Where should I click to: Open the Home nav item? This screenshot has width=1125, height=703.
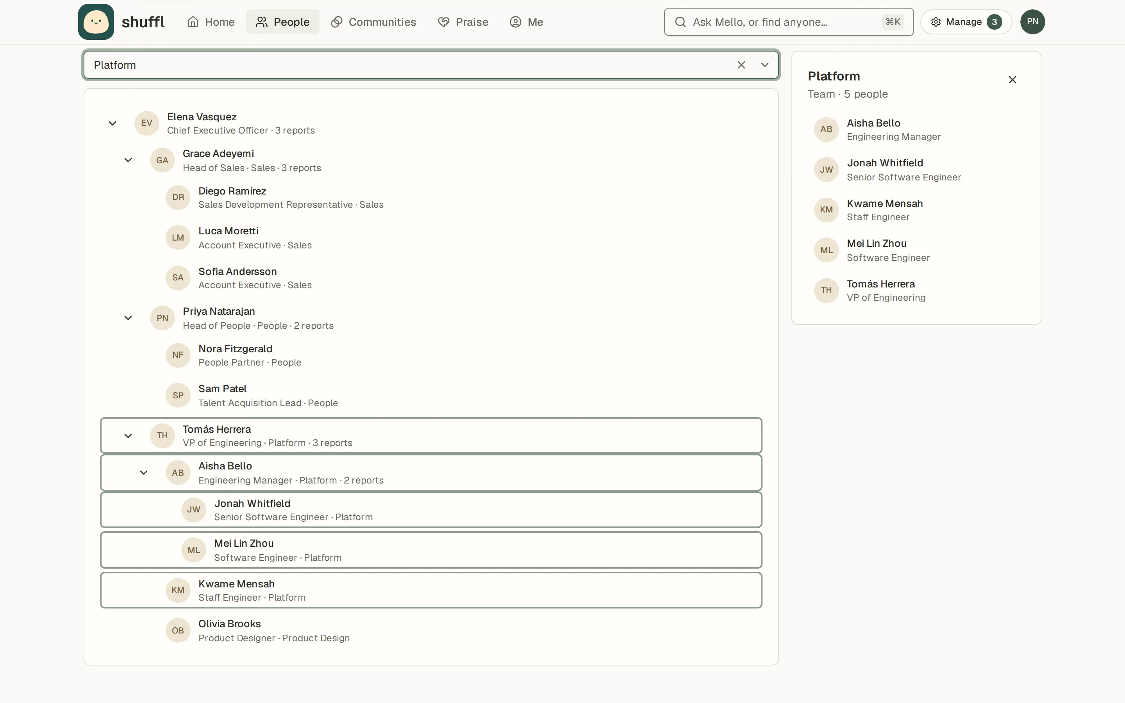[211, 22]
